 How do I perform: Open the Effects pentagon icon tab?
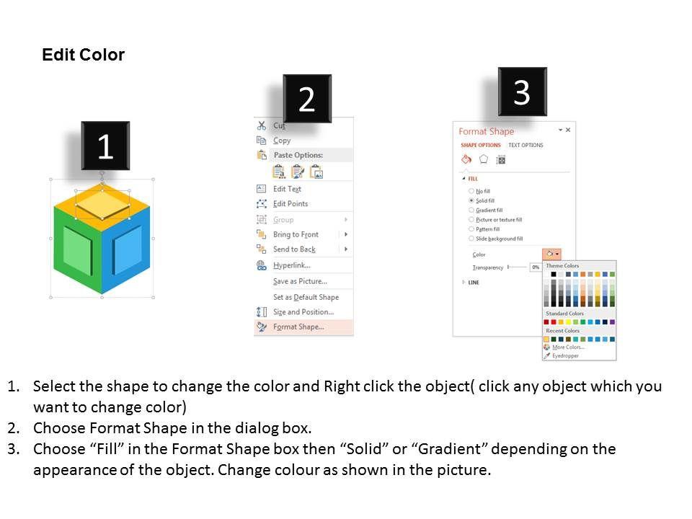tap(484, 159)
